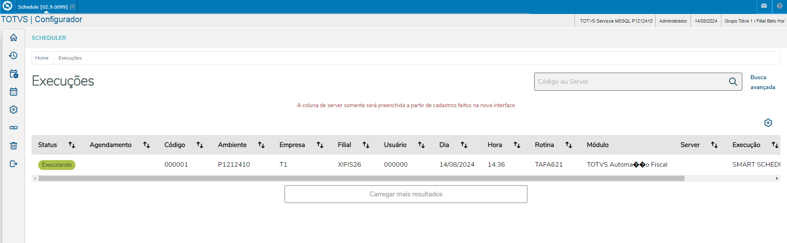The width and height of the screenshot is (787, 243).
Task: Open the mail envelope icon
Action: pyautogui.click(x=764, y=6)
